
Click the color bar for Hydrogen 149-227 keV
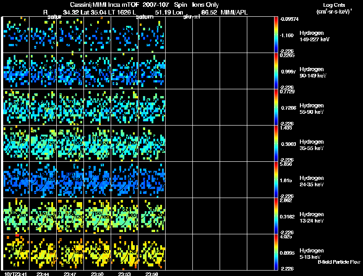(x=276, y=35)
